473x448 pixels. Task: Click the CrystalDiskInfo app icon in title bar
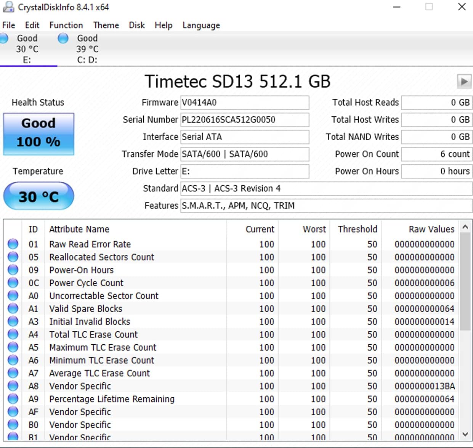tap(8, 7)
